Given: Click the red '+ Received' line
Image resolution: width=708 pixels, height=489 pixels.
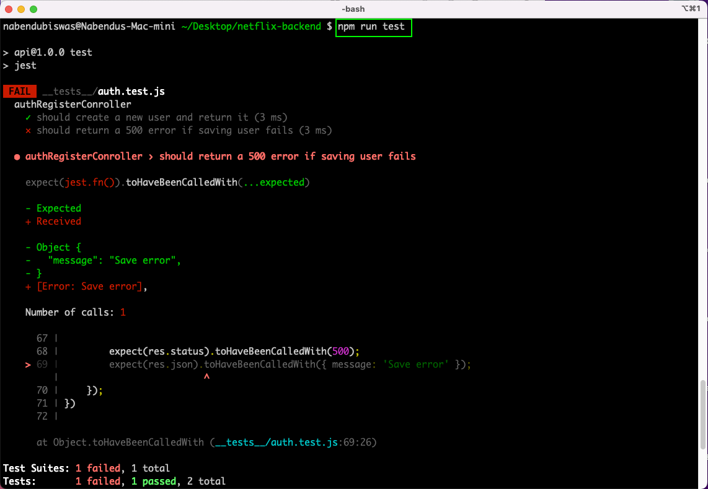Looking at the screenshot, I should click(x=53, y=222).
